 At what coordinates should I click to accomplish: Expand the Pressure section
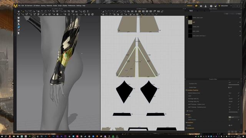[187, 111]
